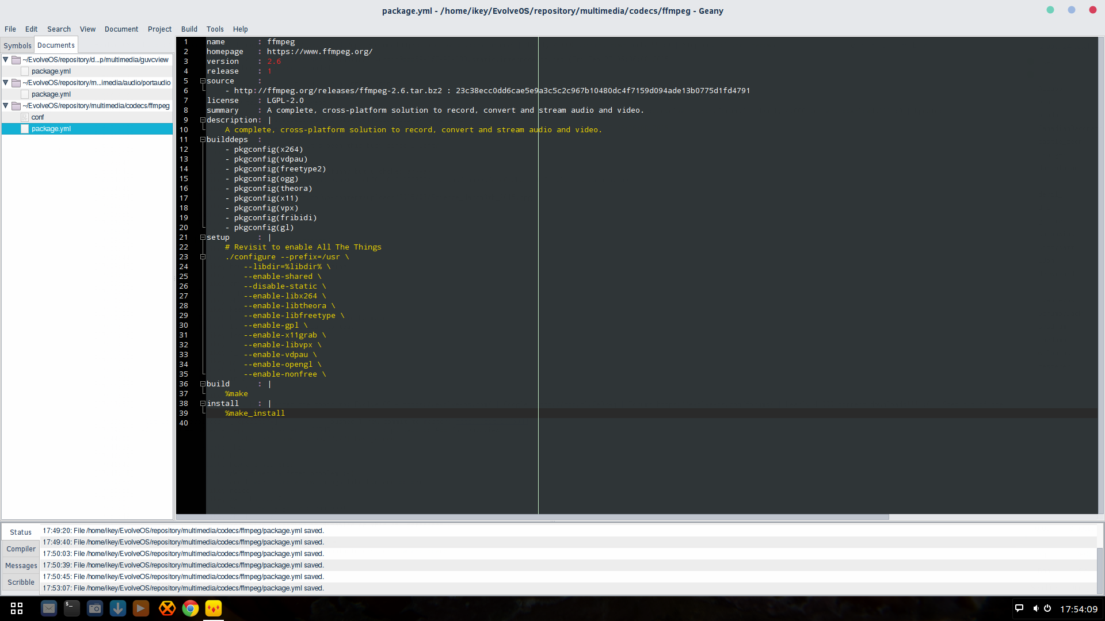The image size is (1105, 621).
Task: Click the LGPL-2.0 license value
Action: (285, 101)
